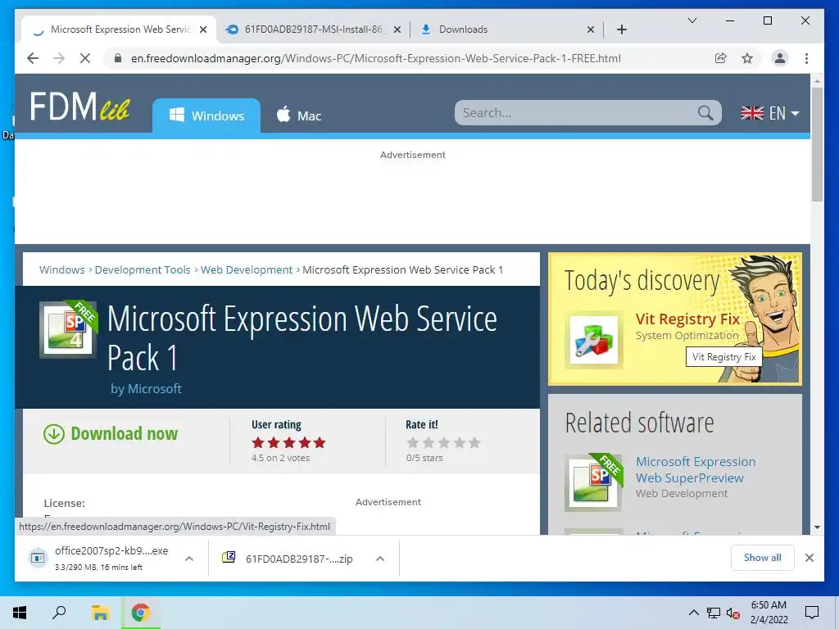Expand options for the zip download
839x629 pixels.
pyautogui.click(x=380, y=559)
